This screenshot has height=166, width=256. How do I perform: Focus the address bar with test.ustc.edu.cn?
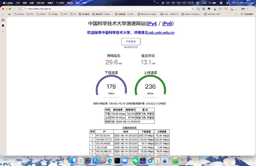coord(108,9)
